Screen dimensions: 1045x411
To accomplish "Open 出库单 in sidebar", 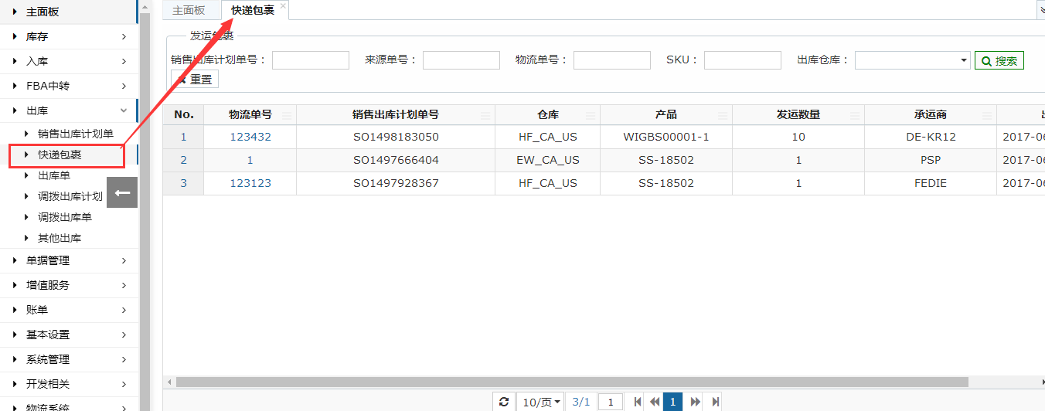I will point(54,175).
